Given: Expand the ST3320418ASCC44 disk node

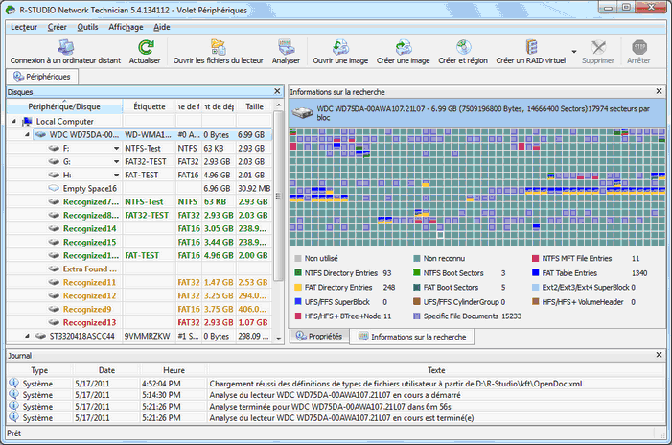Looking at the screenshot, I should [x=27, y=336].
